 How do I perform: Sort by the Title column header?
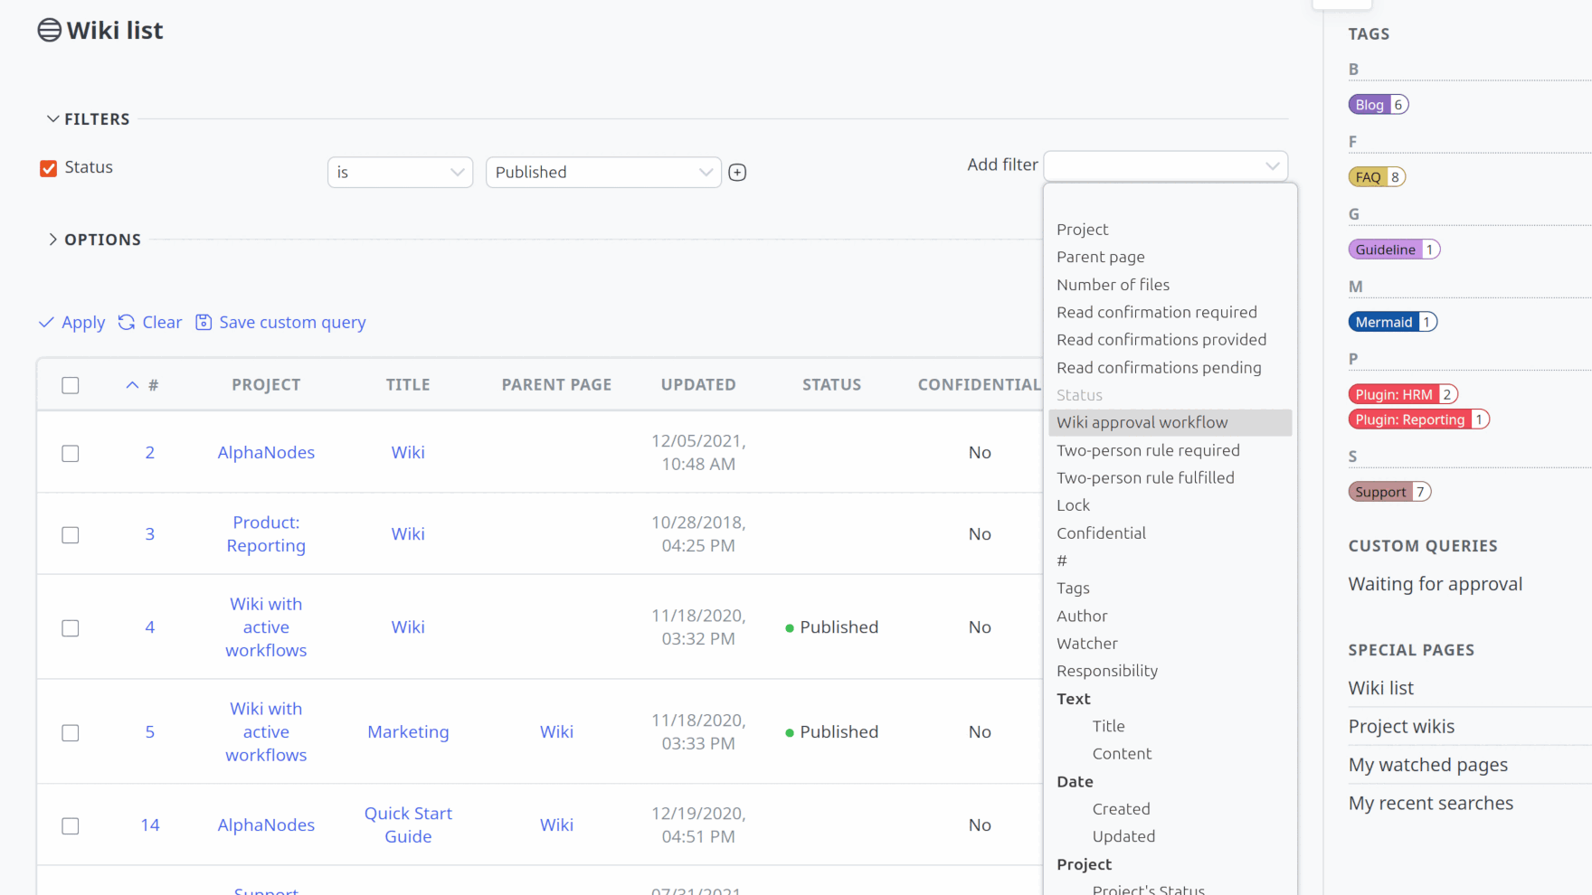coord(408,385)
